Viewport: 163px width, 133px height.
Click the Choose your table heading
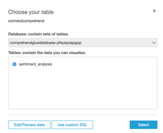coord(31,12)
